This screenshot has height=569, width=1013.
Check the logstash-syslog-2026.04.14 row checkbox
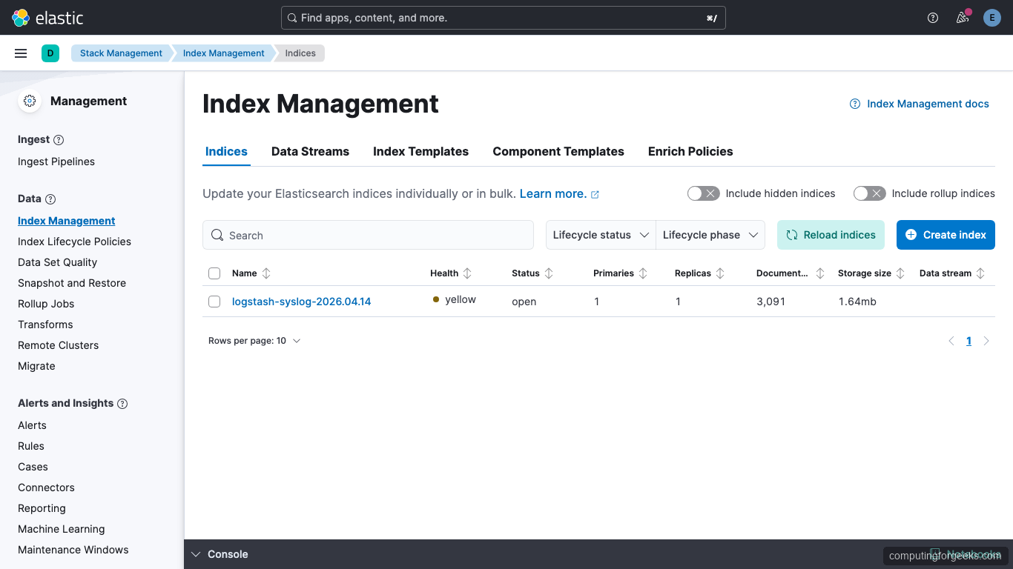click(214, 302)
